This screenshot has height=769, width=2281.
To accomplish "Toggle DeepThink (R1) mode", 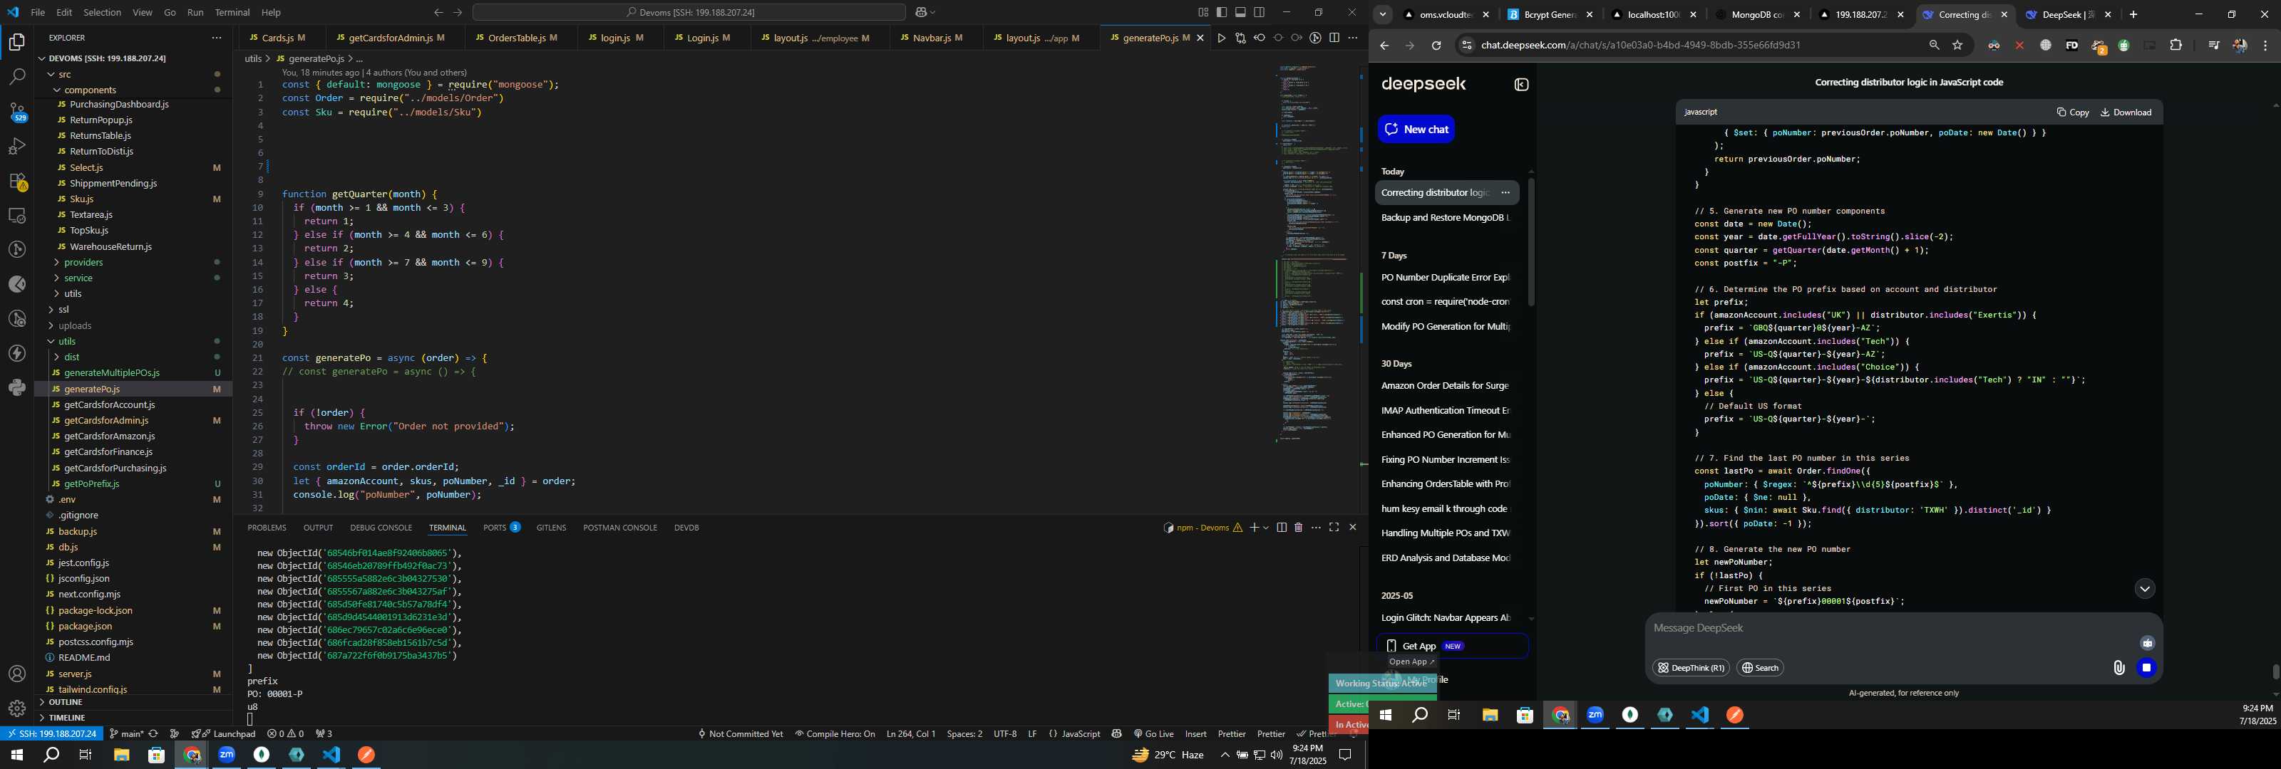I will coord(1690,668).
